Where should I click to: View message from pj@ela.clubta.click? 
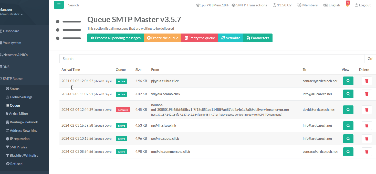[x=348, y=81]
